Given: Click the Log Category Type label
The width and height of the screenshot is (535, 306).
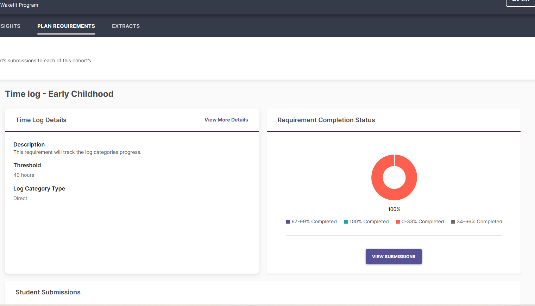Looking at the screenshot, I should click(39, 188).
